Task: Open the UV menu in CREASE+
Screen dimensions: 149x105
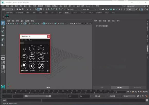Action: [26, 40]
